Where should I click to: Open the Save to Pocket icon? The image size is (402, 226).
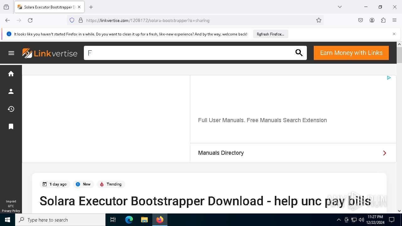coord(361,20)
